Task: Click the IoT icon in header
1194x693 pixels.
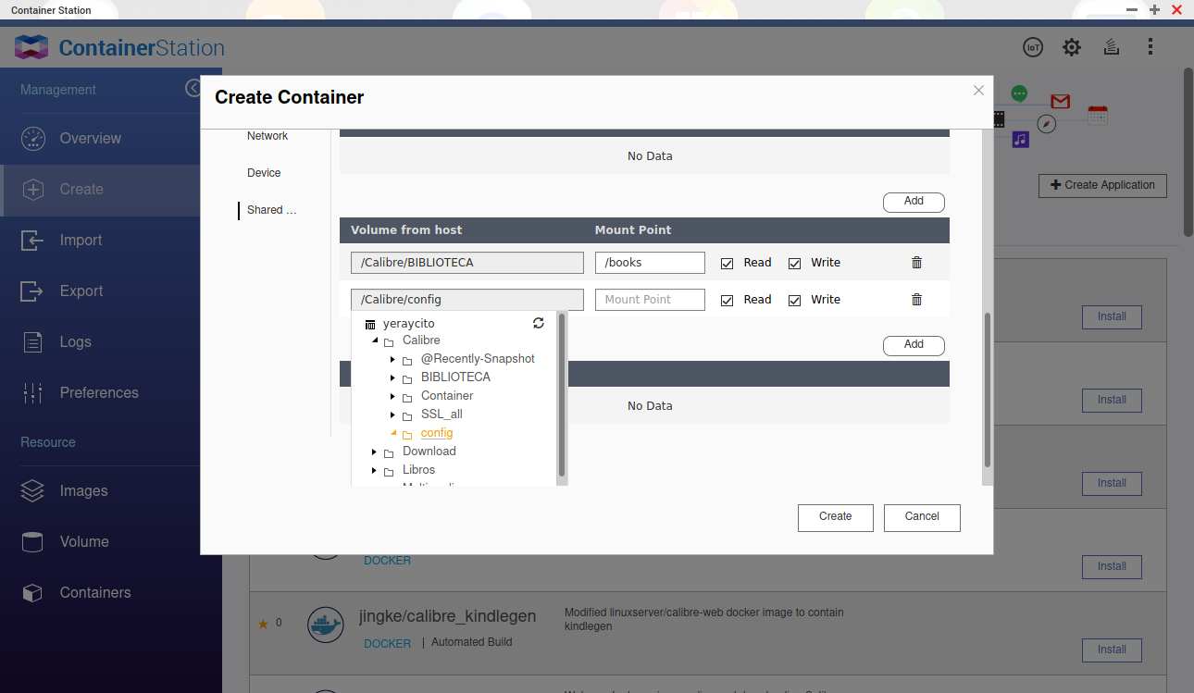Action: click(x=1032, y=47)
